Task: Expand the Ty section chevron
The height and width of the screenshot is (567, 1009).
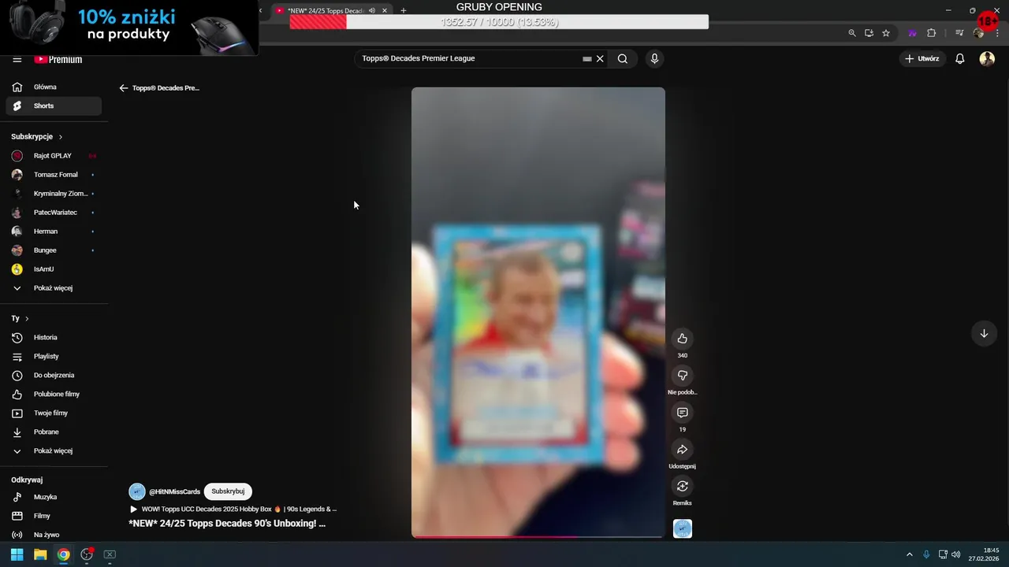Action: pos(27,319)
